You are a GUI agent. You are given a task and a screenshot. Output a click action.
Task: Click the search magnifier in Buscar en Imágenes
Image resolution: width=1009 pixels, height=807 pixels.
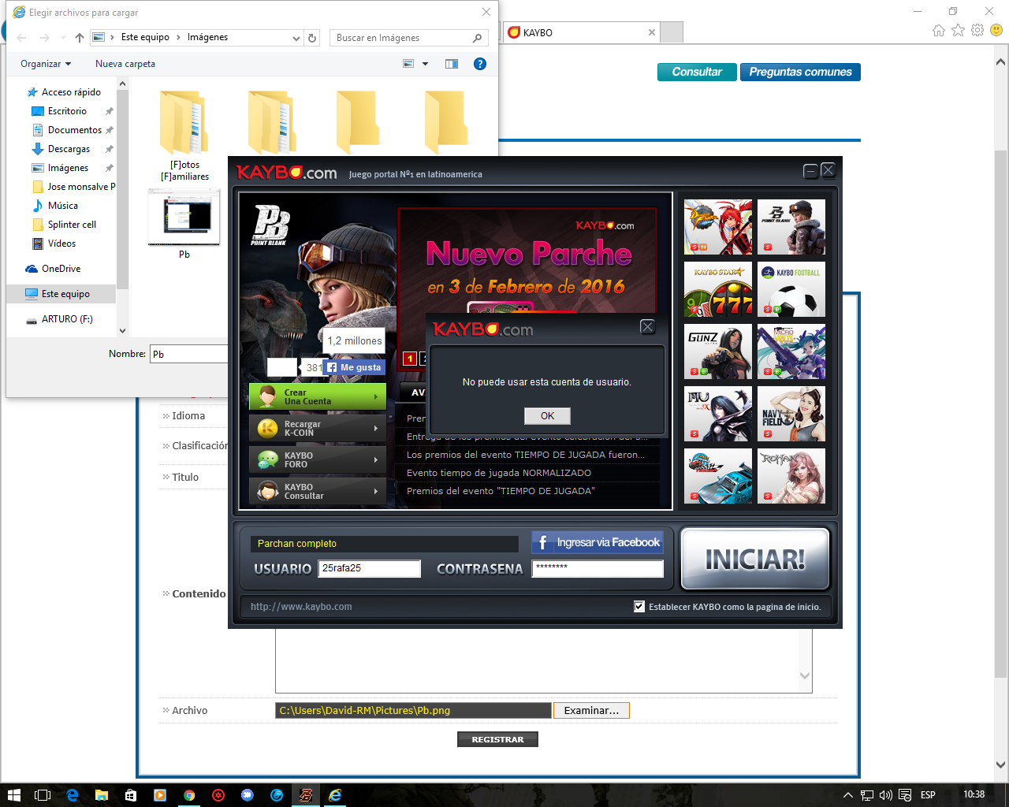pyautogui.click(x=477, y=38)
